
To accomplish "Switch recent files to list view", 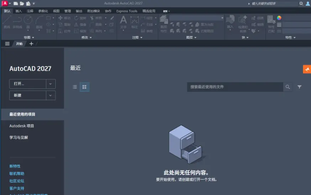I will tap(75, 87).
